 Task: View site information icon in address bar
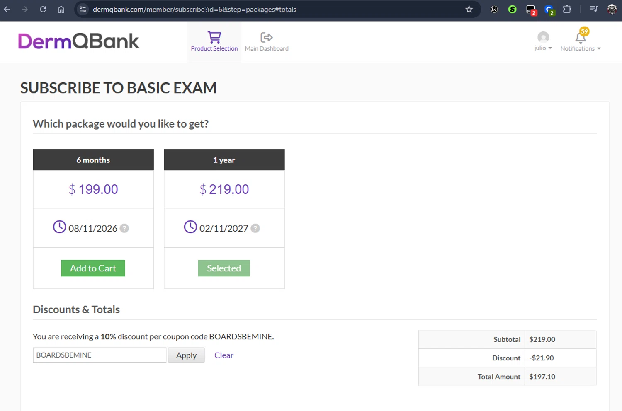click(83, 9)
